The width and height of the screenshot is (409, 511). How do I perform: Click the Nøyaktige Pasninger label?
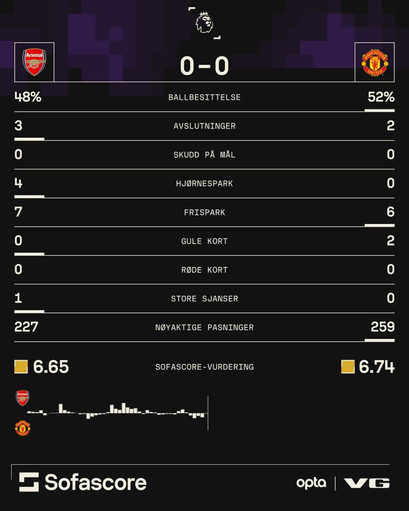[x=204, y=328]
